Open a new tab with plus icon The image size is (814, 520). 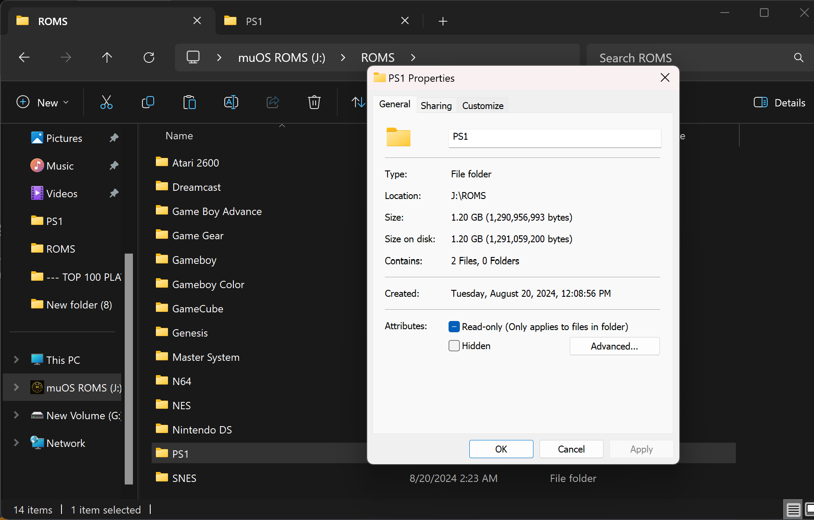coord(443,21)
